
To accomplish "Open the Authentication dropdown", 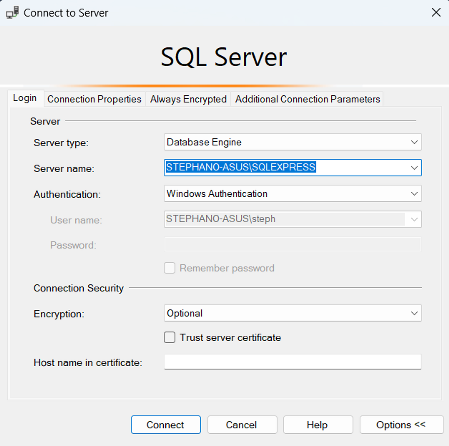I will point(414,194).
